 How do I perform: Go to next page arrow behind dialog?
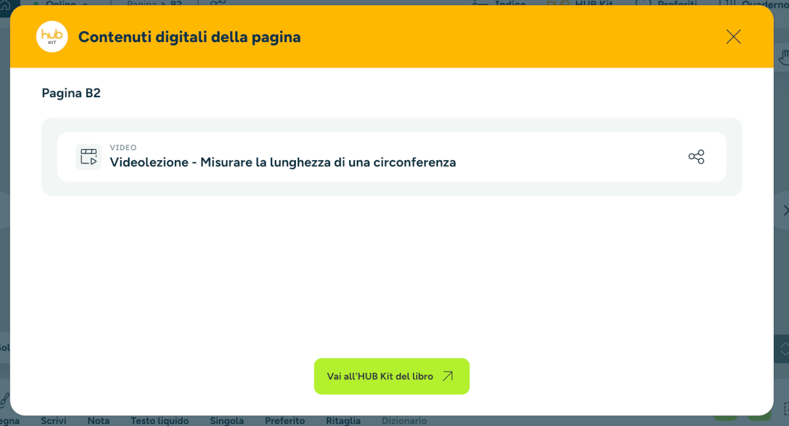pyautogui.click(x=784, y=211)
